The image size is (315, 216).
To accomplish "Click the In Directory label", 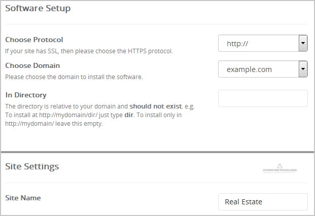I will [26, 95].
